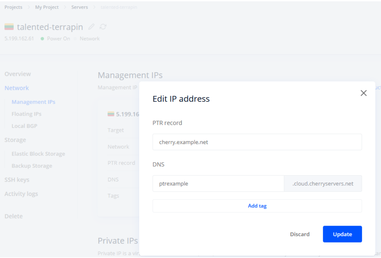Click the Lithuanian flag icon beside server title
The height and width of the screenshot is (258, 381).
click(9, 27)
